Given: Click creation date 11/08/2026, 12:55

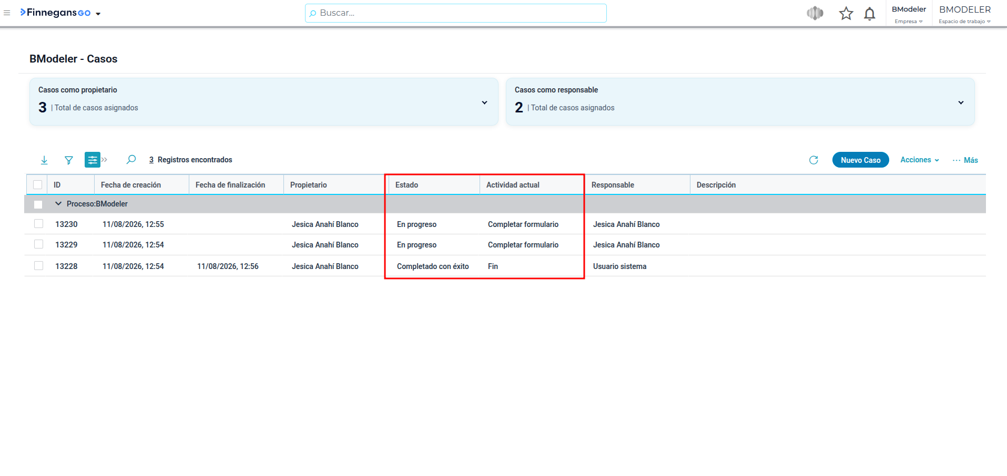Looking at the screenshot, I should coord(133,224).
